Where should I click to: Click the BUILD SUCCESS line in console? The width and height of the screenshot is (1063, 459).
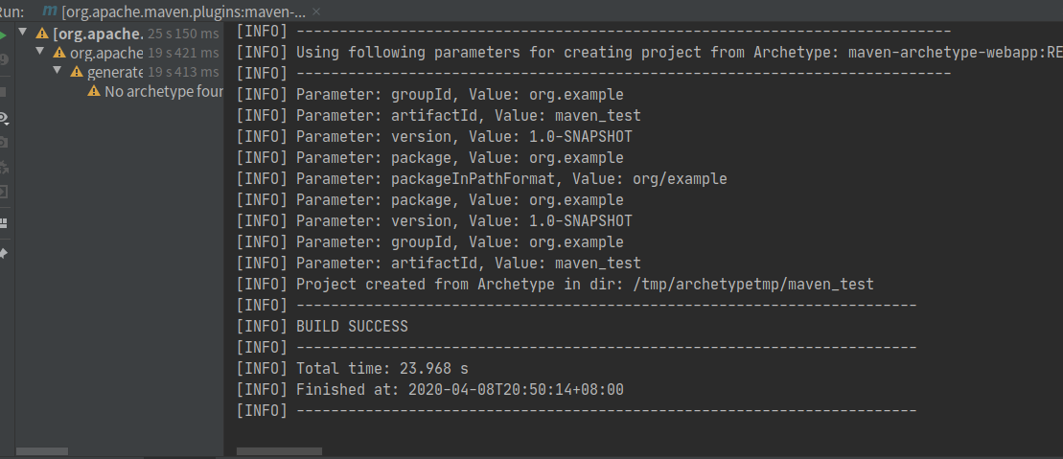352,327
